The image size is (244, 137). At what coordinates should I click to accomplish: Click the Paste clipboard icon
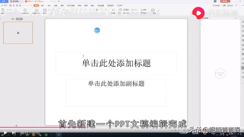(x=3, y=10)
